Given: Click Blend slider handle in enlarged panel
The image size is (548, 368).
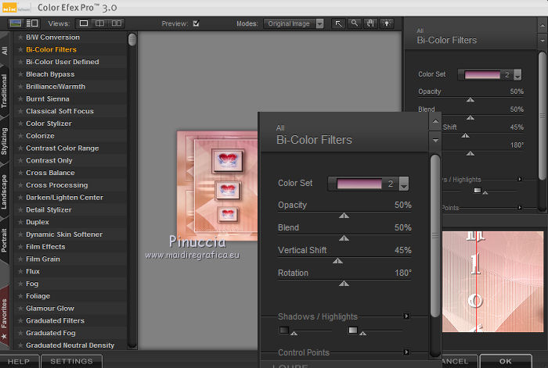Looking at the screenshot, I should coord(344,238).
